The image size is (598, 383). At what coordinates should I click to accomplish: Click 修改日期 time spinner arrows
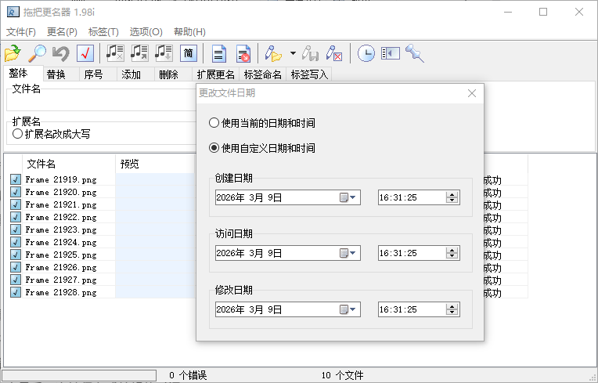click(452, 309)
